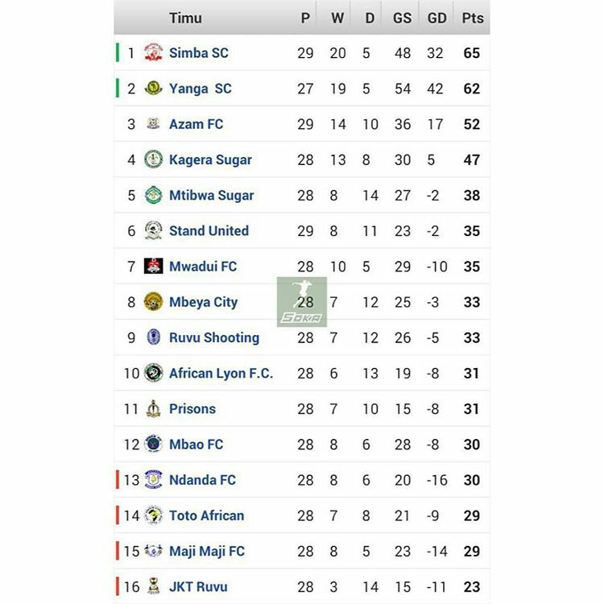Sort table by GD column header
Image resolution: width=604 pixels, height=604 pixels.
[436, 18]
